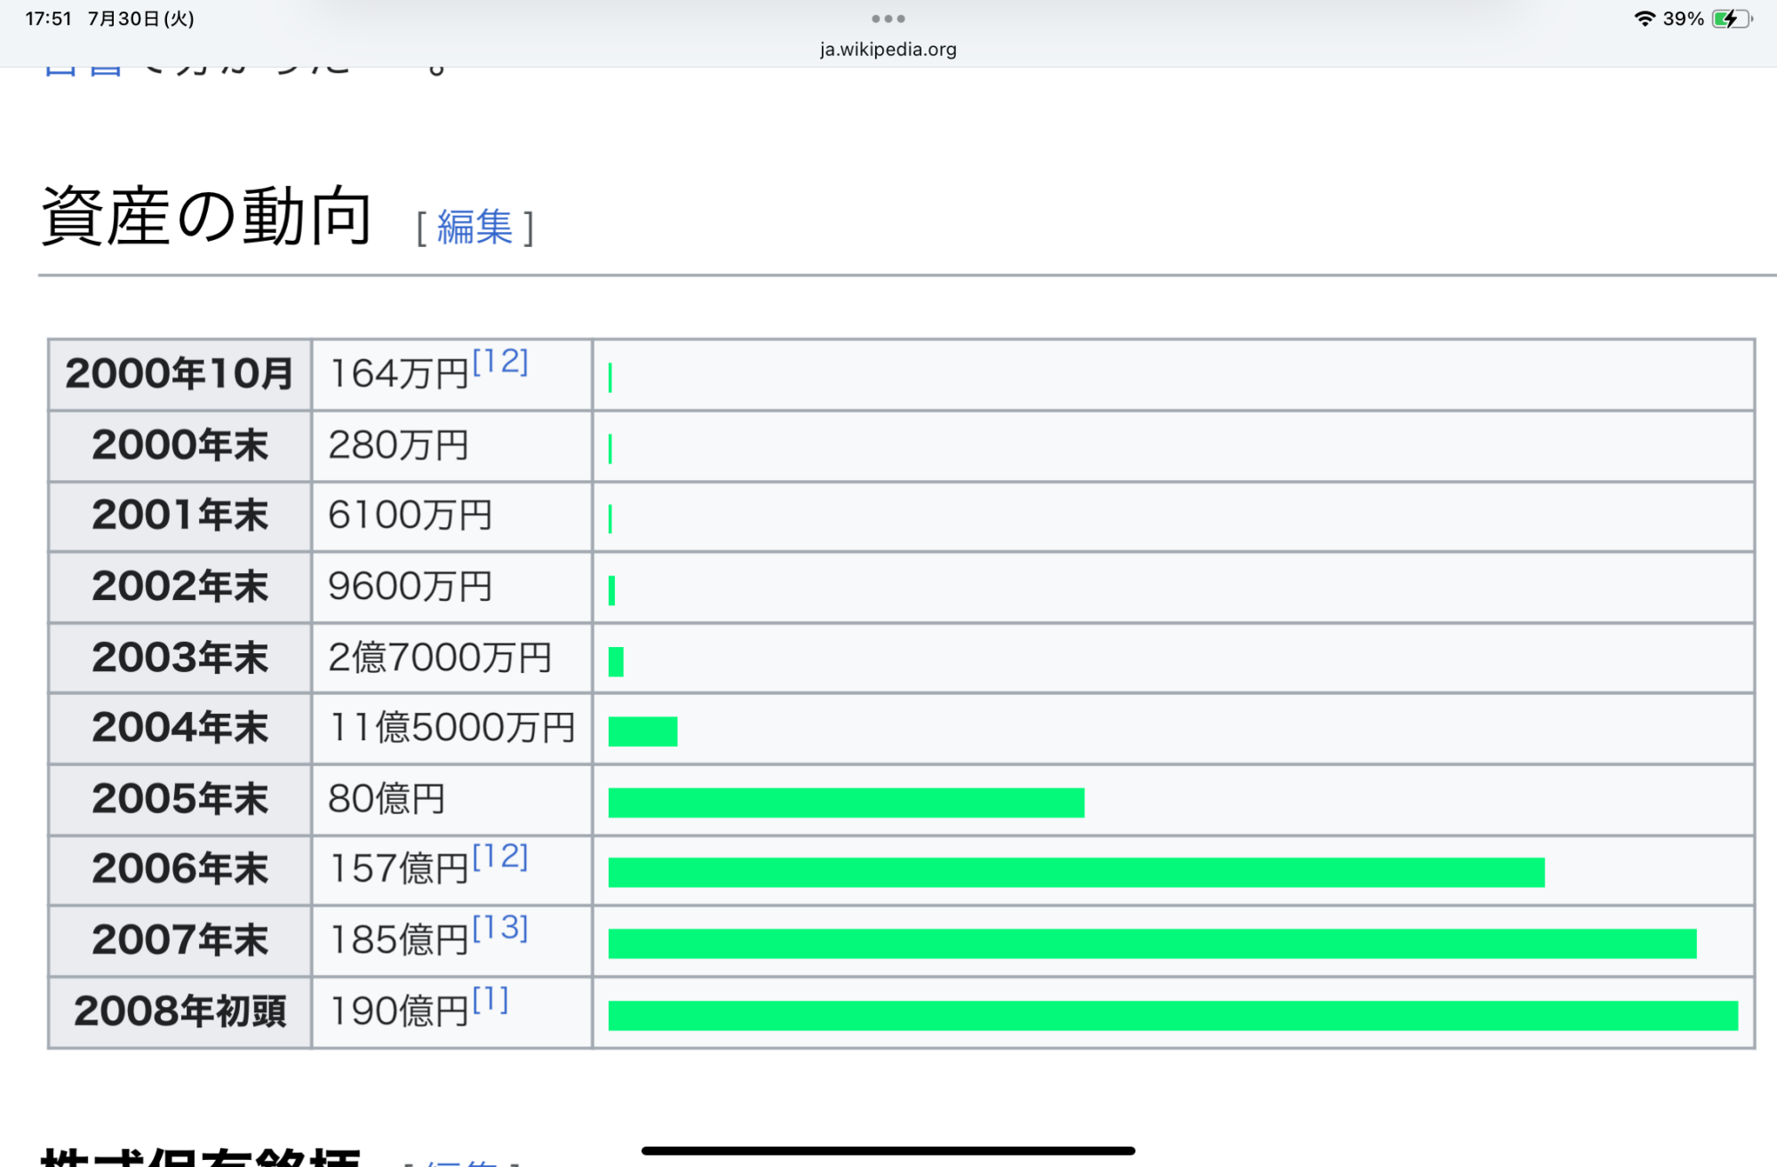Tap the ja.wikipedia.org address bar
Image resolution: width=1777 pixels, height=1167 pixels.
click(x=888, y=50)
